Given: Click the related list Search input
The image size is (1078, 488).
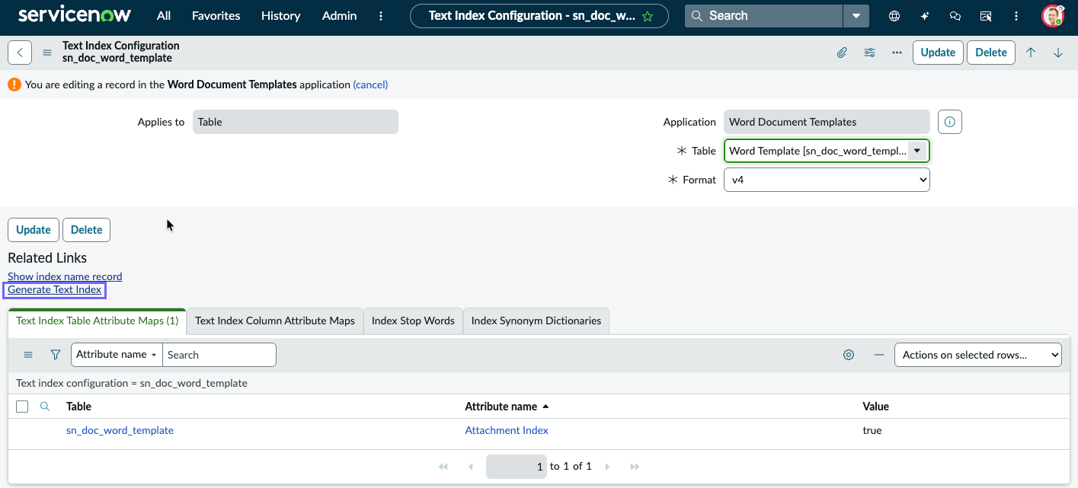Looking at the screenshot, I should (219, 355).
